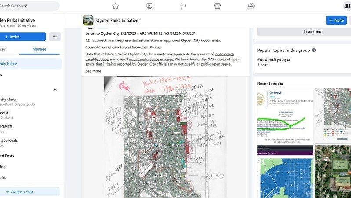This screenshot has width=351, height=198.
Task: Expand post text with See more
Action: [93, 71]
